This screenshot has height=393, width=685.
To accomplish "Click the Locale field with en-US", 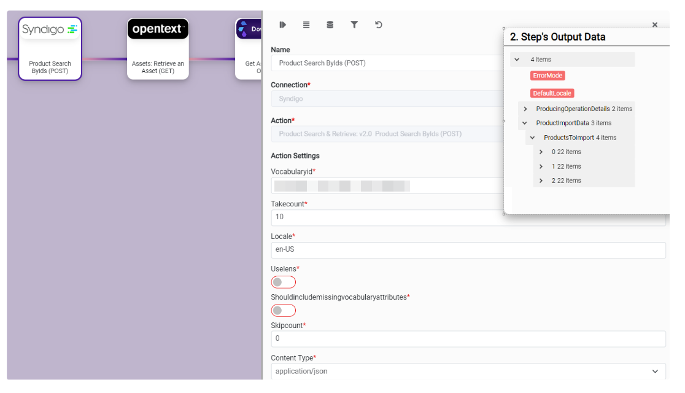I will (x=468, y=250).
